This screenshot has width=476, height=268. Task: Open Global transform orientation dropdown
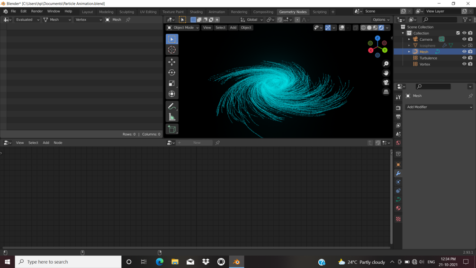point(251,20)
